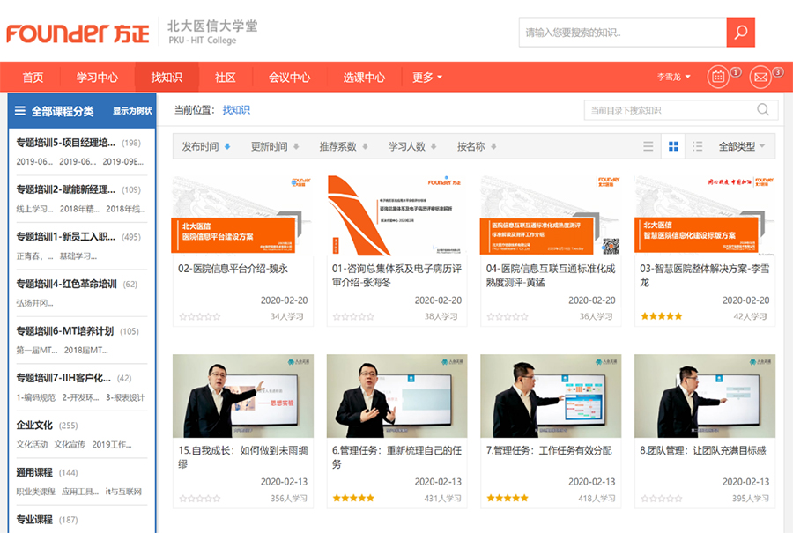Click the rating stars of 6.管理任务 course
Image resolution: width=793 pixels, height=533 pixels.
[x=353, y=498]
